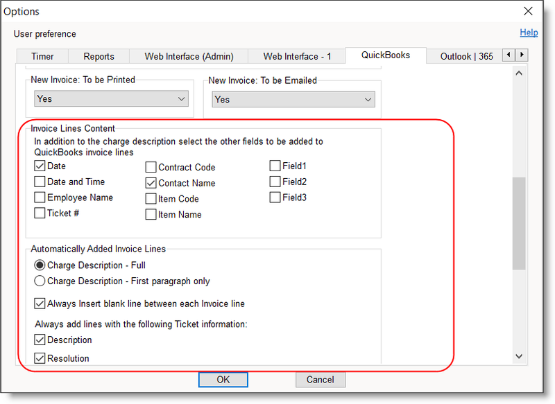Click the vertical scrollbar down arrow
Viewport: 555px width, 404px height.
(x=519, y=355)
